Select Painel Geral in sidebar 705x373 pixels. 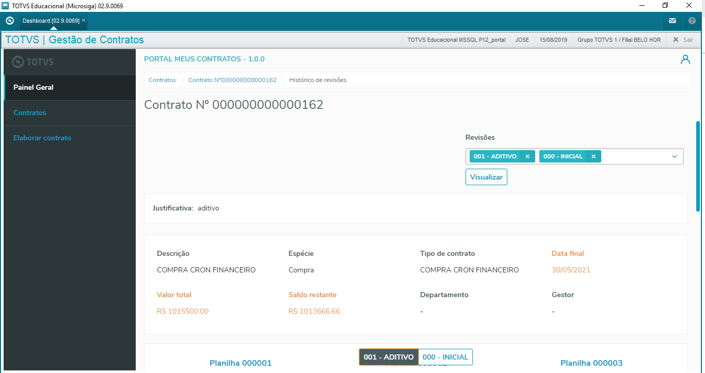[x=70, y=87]
